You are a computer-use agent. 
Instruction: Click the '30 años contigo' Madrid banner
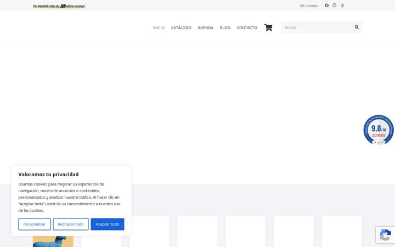click(x=59, y=6)
